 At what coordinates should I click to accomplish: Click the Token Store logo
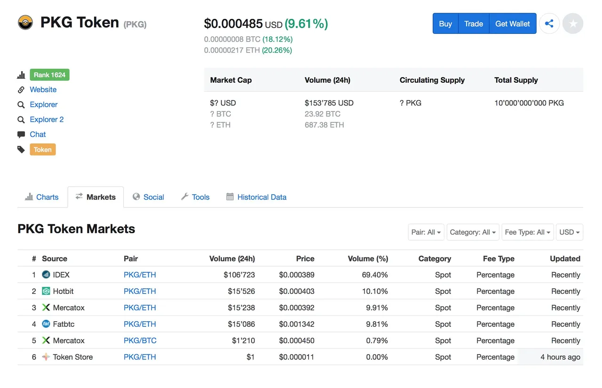coord(46,357)
